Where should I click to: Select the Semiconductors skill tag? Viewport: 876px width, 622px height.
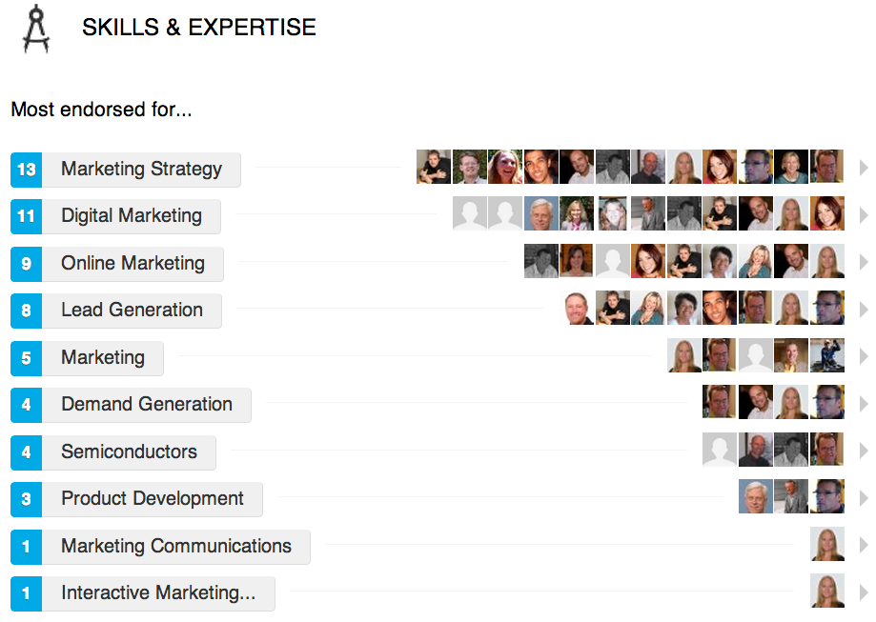coord(129,452)
